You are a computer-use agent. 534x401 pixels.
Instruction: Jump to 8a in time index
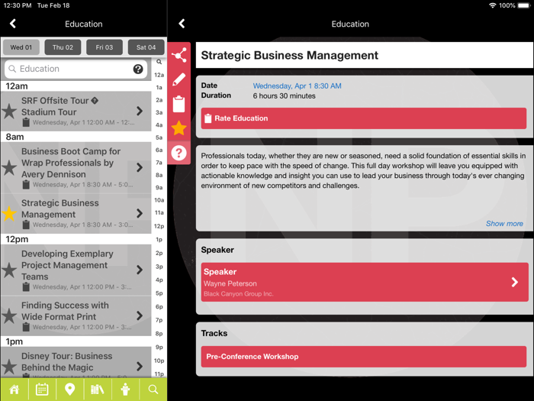point(159,175)
